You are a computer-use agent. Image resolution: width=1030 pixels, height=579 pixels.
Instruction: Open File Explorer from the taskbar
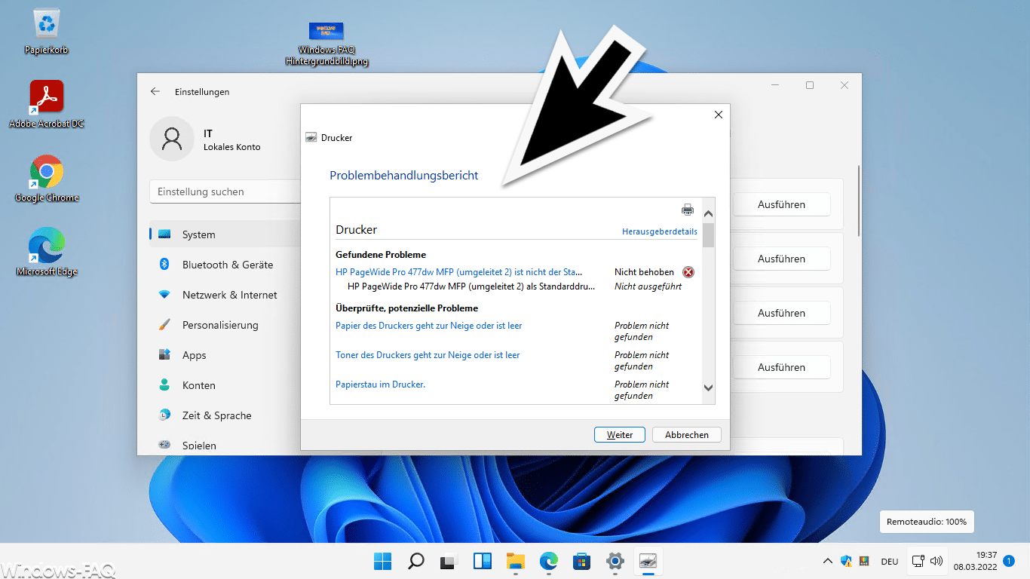(516, 561)
